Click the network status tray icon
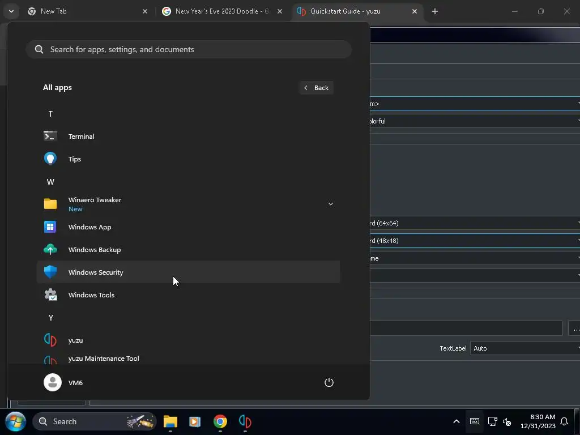The image size is (580, 435). (x=492, y=421)
